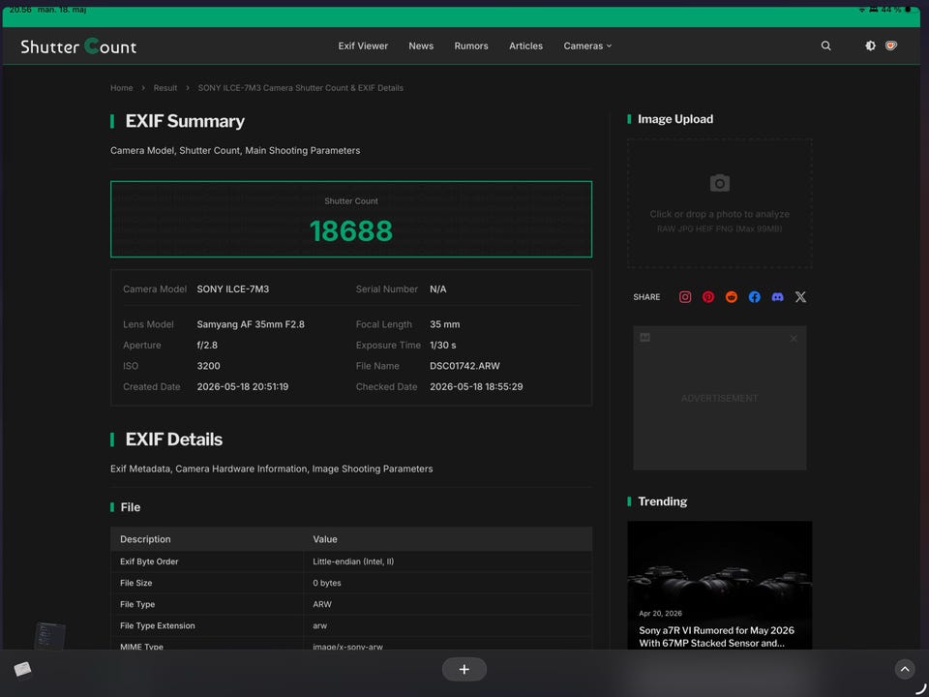
Task: Click aperture value f/2.8
Action: (x=207, y=345)
